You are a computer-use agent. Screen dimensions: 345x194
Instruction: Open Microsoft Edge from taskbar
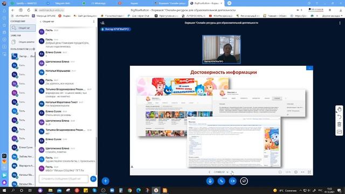tap(139, 190)
